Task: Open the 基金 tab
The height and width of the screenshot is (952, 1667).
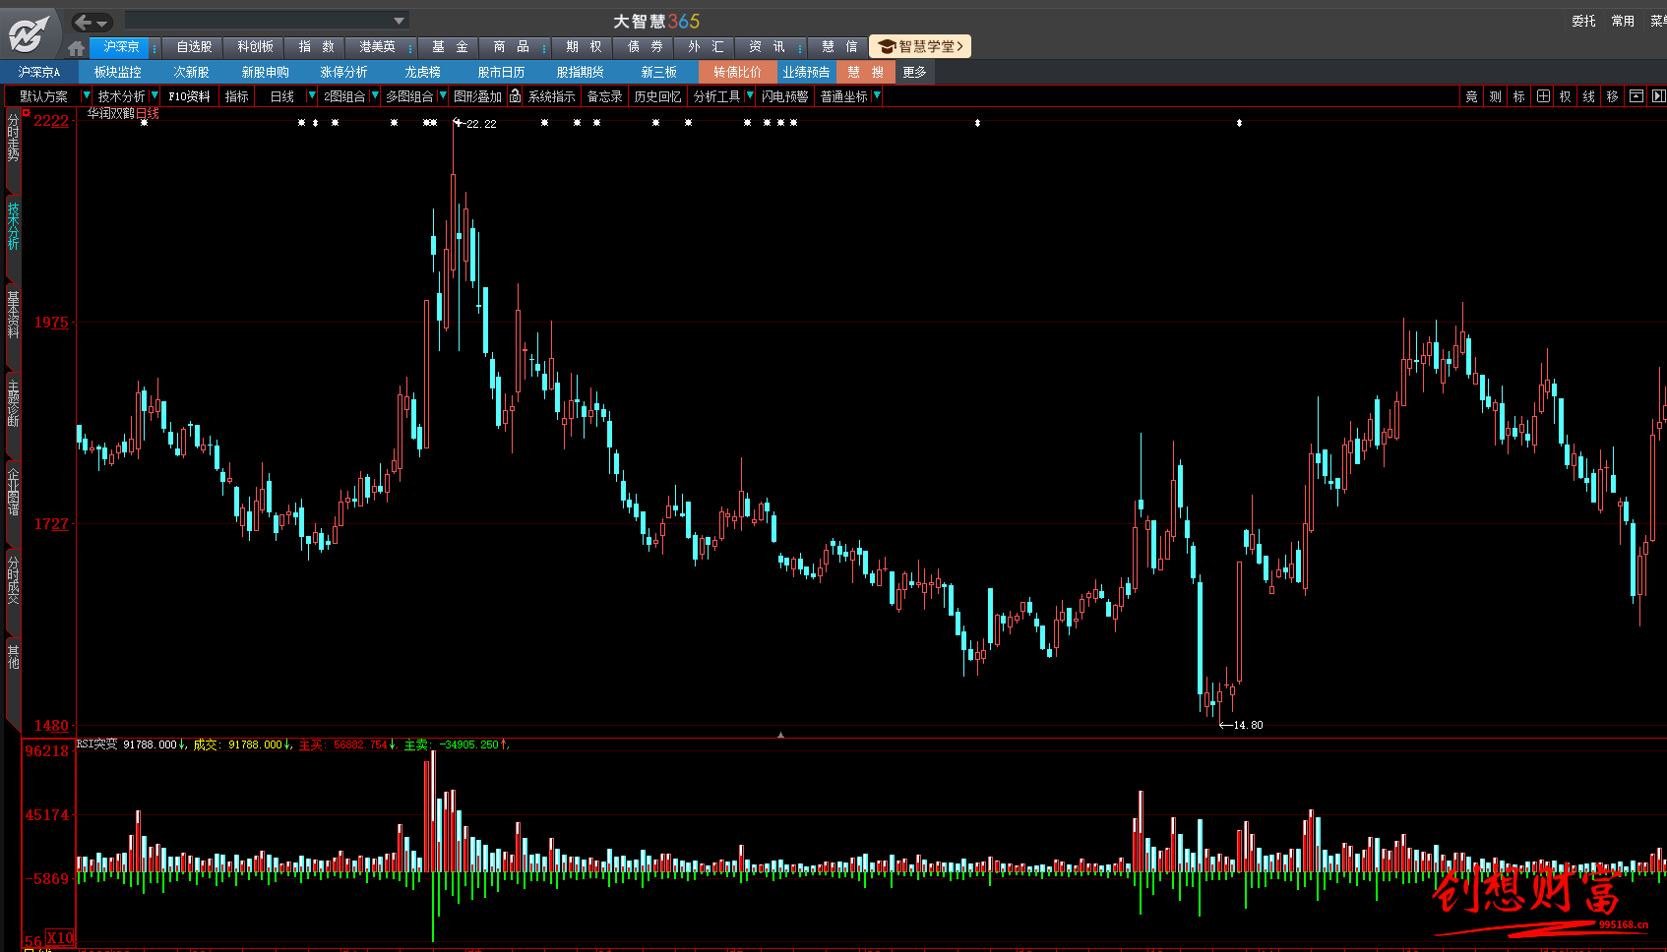Action: click(x=450, y=47)
